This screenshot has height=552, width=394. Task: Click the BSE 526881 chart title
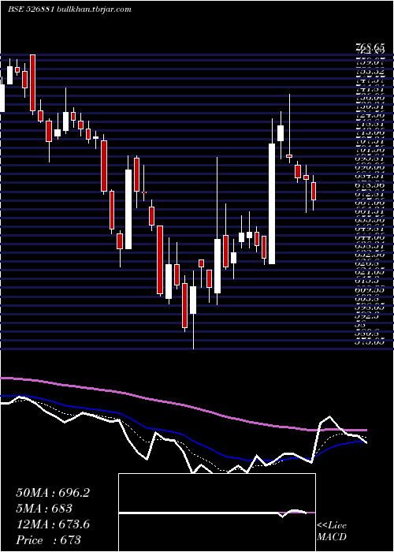coord(31,9)
